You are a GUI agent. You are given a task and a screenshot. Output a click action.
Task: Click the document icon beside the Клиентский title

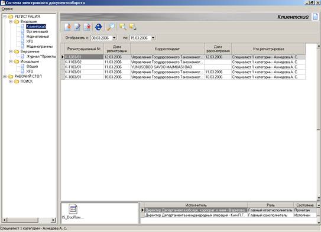[x=315, y=17]
